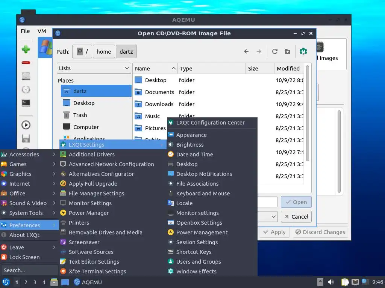Open LXQt Configuration Center
The width and height of the screenshot is (385, 288).
212,123
